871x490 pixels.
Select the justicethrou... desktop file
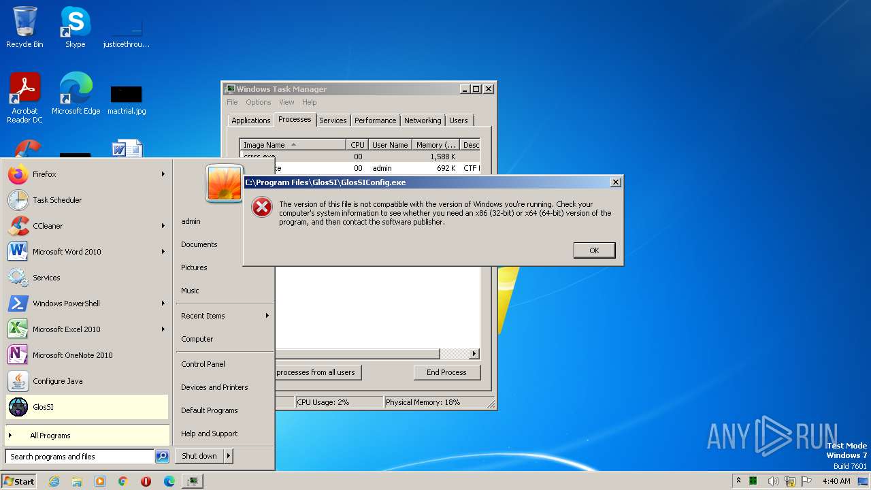coord(127,33)
